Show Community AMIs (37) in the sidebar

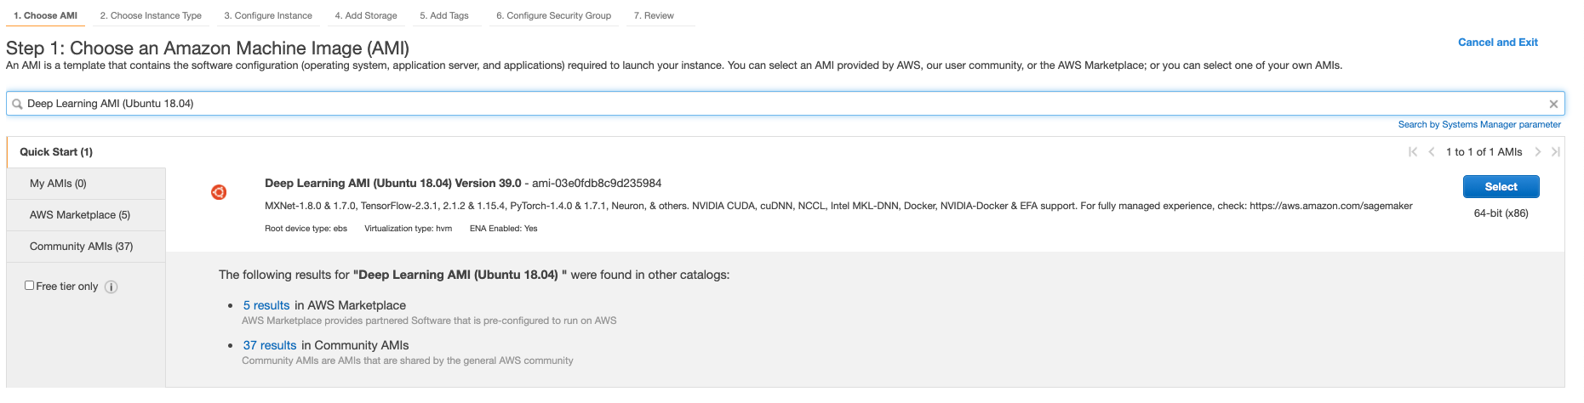(81, 247)
